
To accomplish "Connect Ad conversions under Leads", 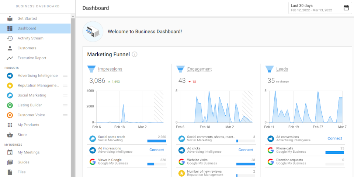I will tap(335, 138).
